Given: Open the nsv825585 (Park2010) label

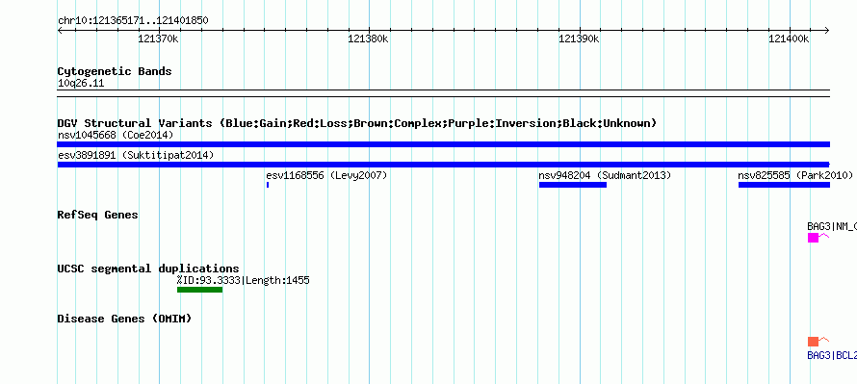Looking at the screenshot, I should tap(795, 175).
